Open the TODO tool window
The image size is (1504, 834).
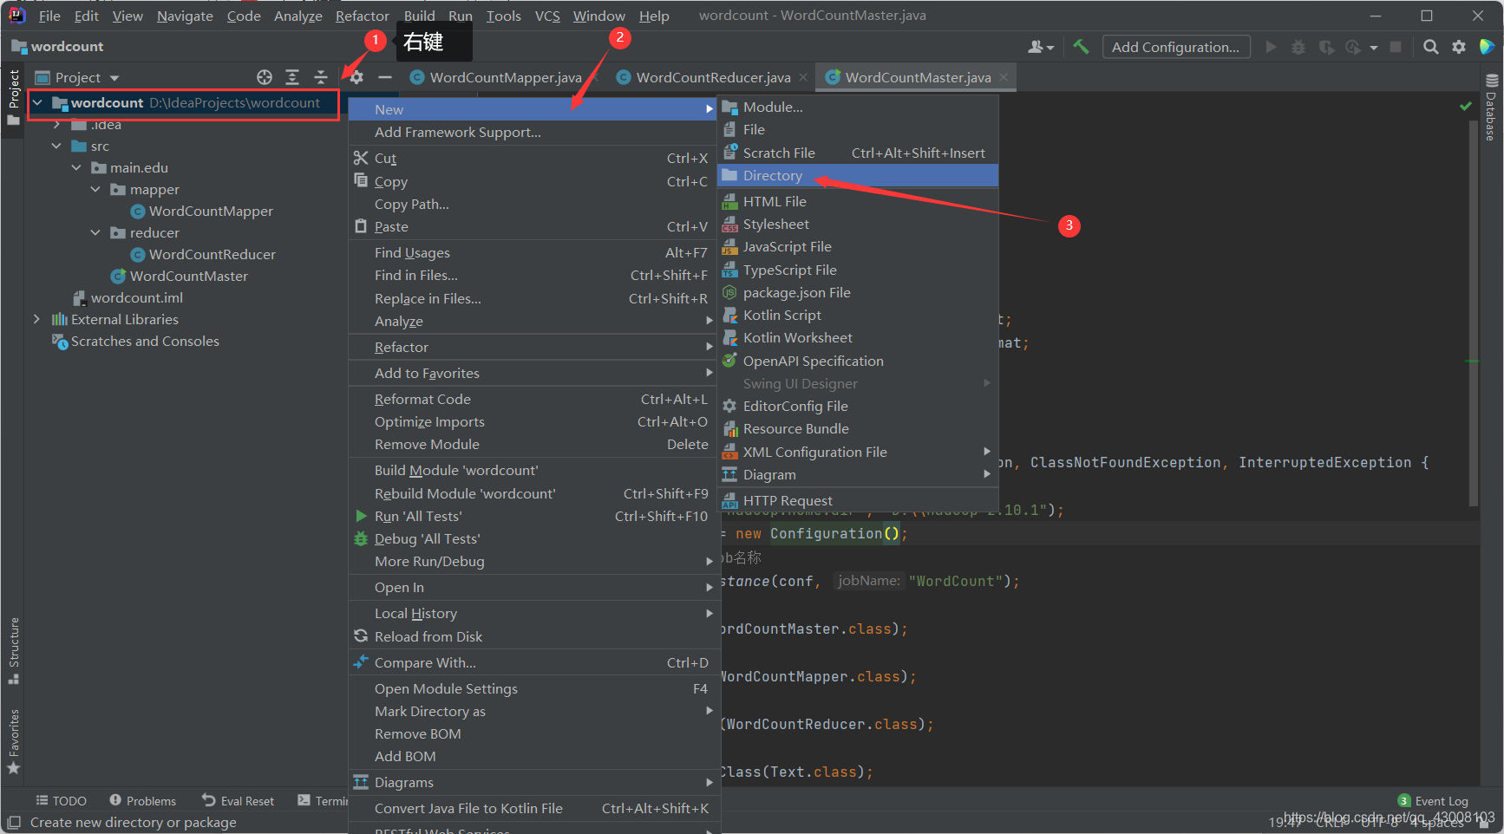[61, 801]
